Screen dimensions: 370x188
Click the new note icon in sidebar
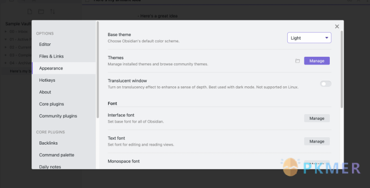point(30,12)
